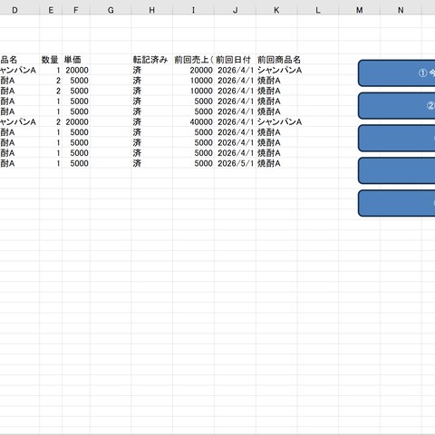Select column L header
The image size is (435, 435).
click(318, 10)
